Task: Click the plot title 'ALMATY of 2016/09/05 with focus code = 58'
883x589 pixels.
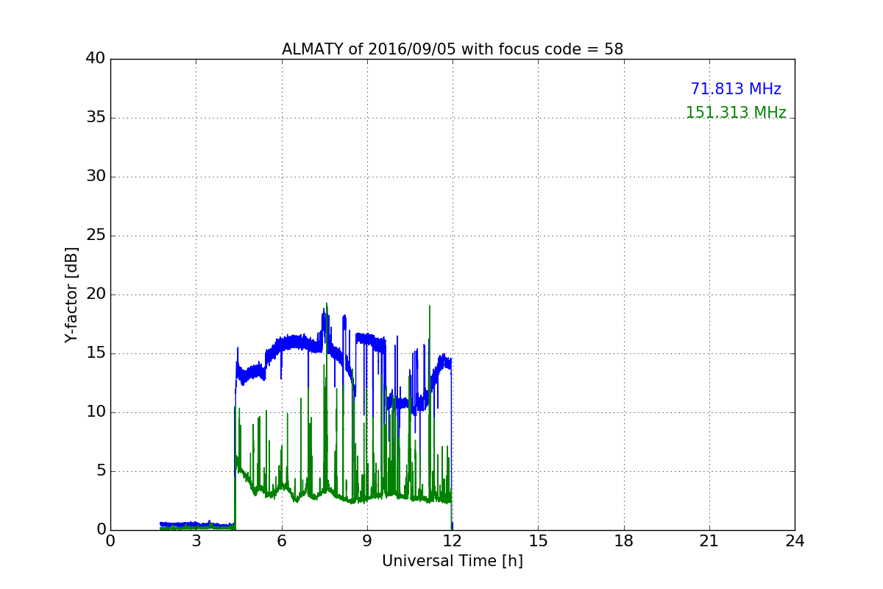Action: tap(453, 49)
